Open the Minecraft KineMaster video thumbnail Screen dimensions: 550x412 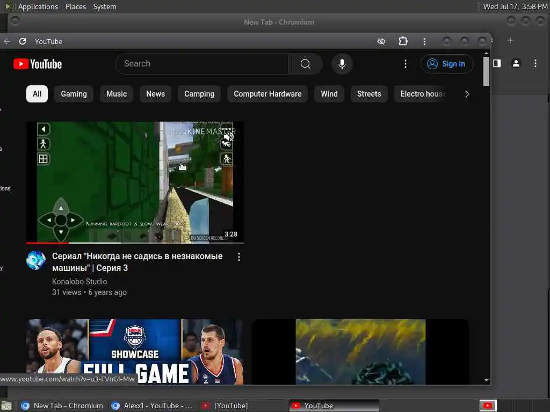click(x=135, y=182)
